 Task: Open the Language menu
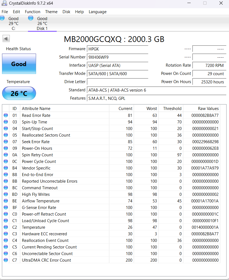[97, 12]
